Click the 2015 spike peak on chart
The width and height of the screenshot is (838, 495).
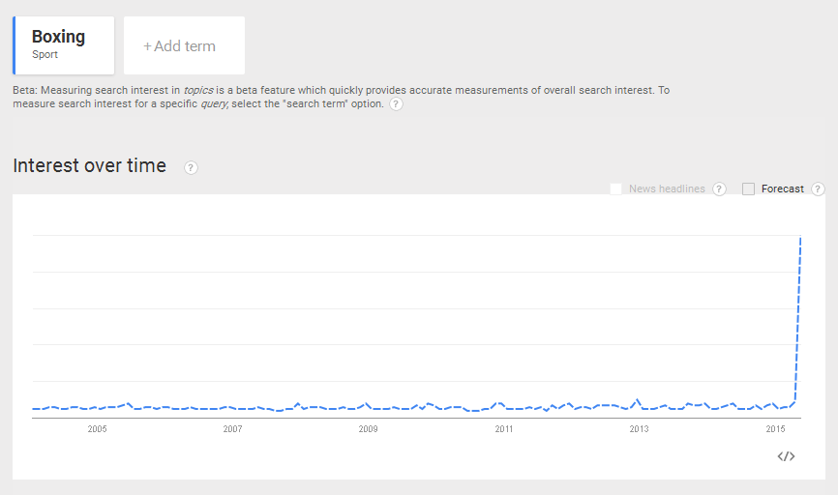800,237
